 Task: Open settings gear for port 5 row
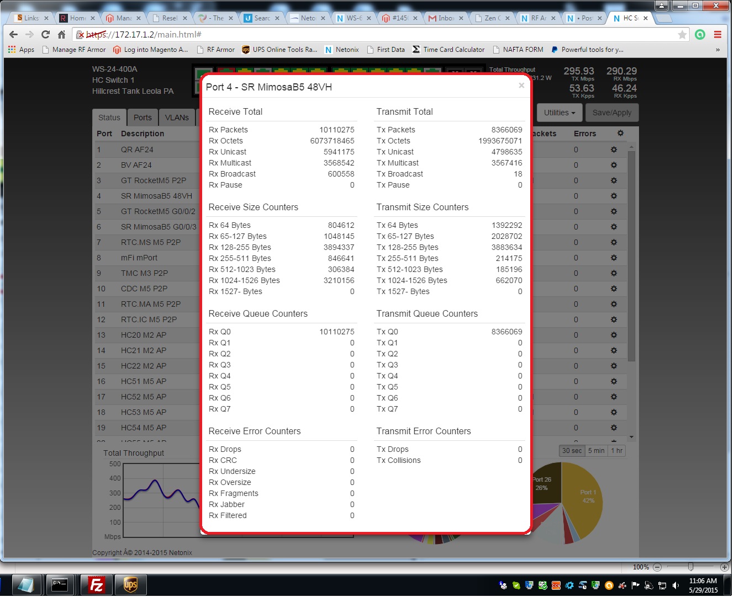(614, 211)
